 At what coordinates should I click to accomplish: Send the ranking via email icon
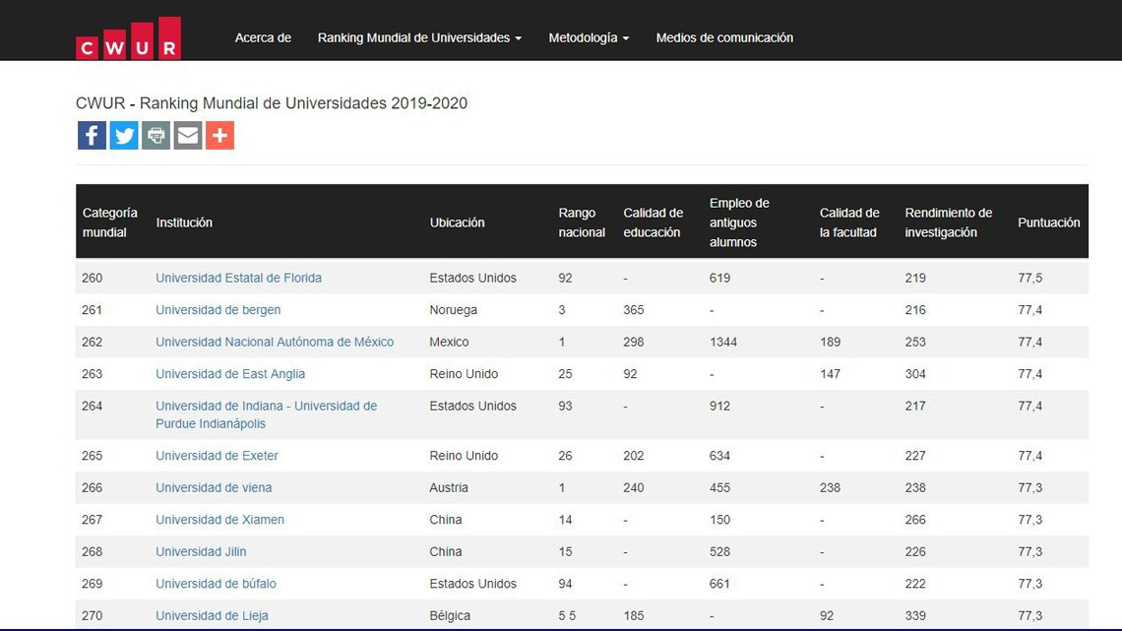(x=187, y=135)
